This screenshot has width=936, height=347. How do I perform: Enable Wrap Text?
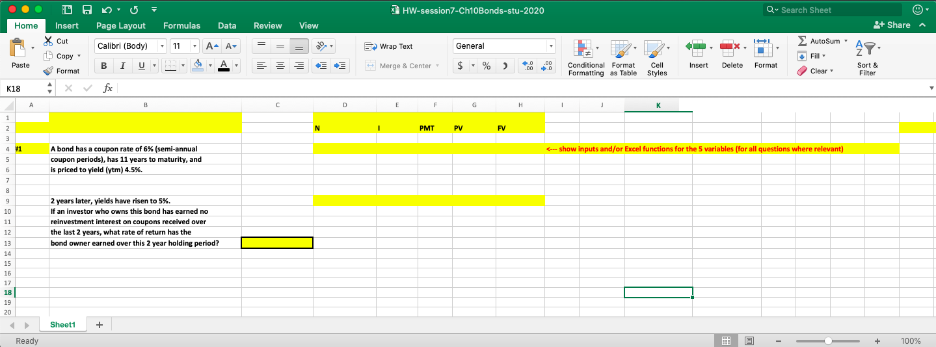coord(388,46)
